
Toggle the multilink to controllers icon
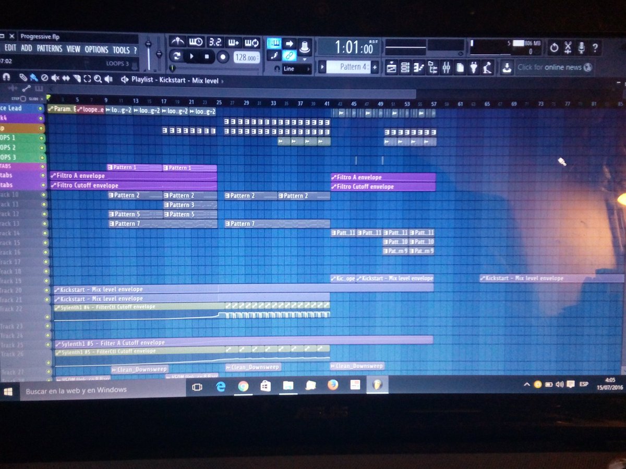[x=290, y=55]
